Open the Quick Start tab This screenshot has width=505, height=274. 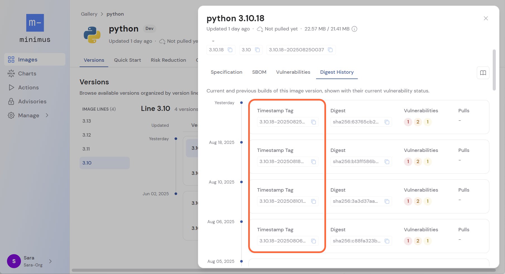click(x=127, y=60)
